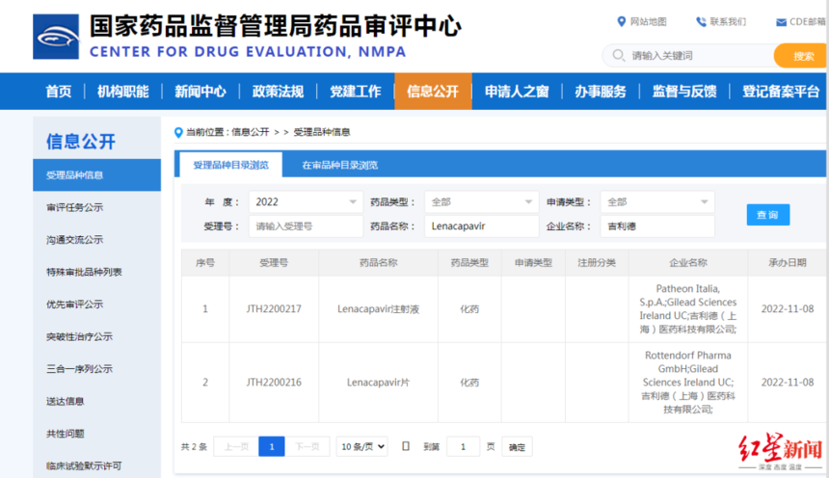Screen dimensions: 829x478
Task: Click the 企业名称 column header
Action: (688, 263)
